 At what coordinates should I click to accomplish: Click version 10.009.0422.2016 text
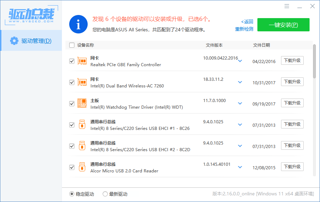coord(221,58)
